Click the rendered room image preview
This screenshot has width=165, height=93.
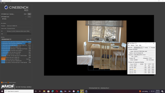point(102,45)
